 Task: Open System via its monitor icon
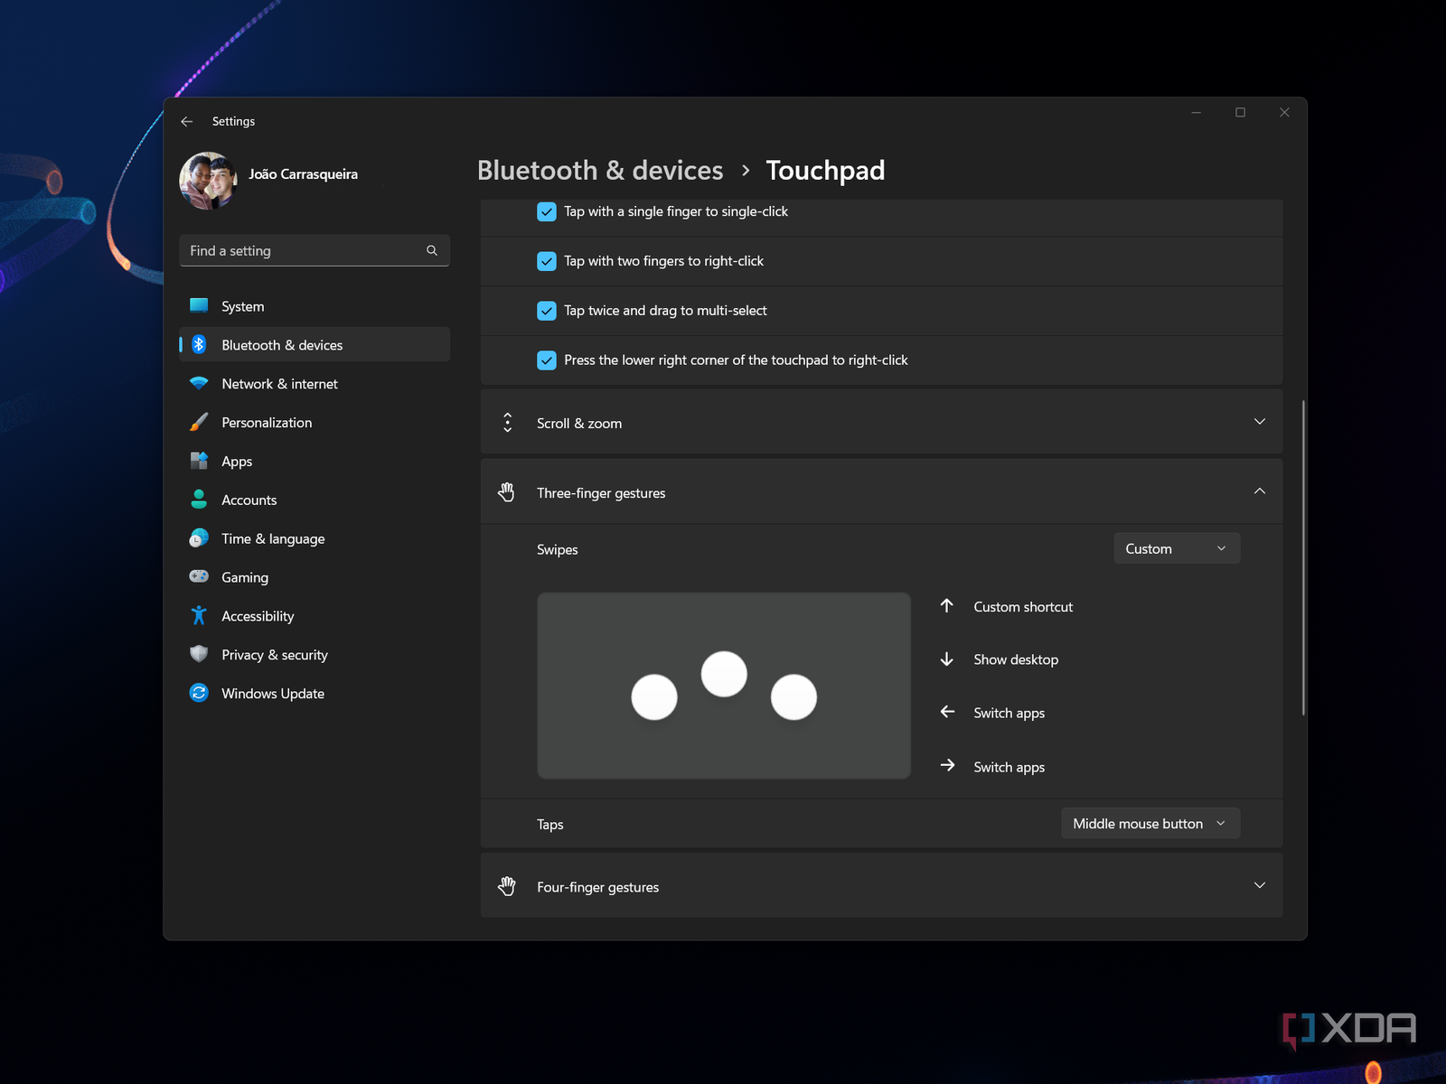(199, 306)
